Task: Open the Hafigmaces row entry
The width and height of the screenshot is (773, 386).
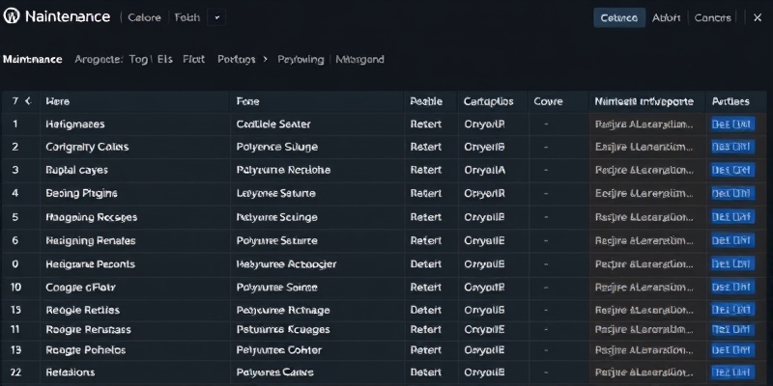Action: pyautogui.click(x=75, y=124)
